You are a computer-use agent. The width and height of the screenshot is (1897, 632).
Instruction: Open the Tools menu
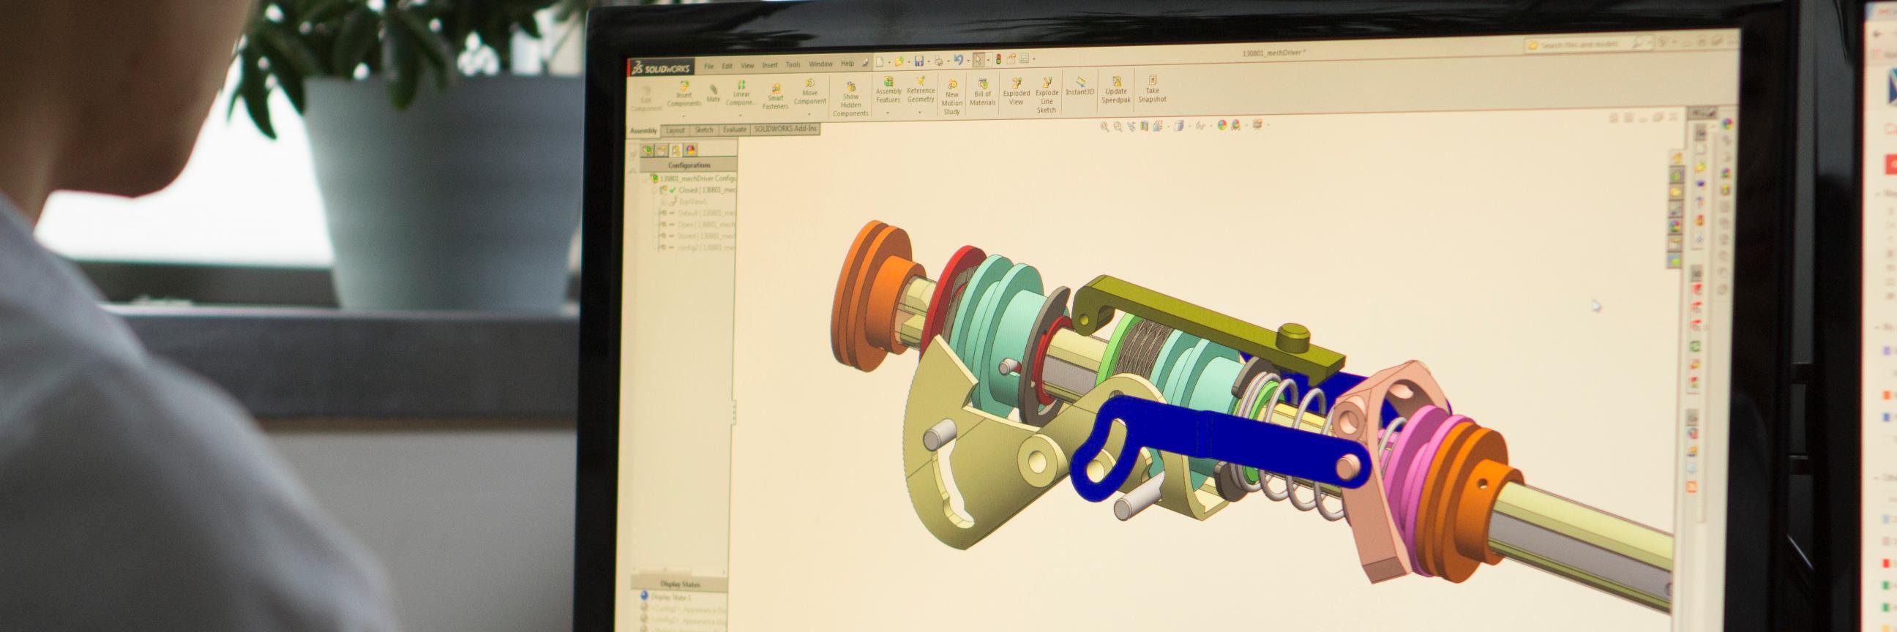pyautogui.click(x=793, y=65)
